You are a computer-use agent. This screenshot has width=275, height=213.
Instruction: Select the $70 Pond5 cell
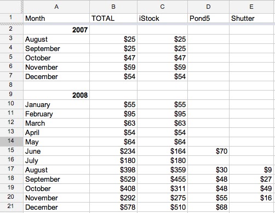pyautogui.click(x=208, y=151)
